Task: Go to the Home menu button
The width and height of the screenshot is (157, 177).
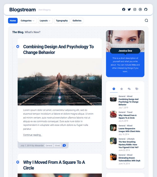Action: coord(13,21)
